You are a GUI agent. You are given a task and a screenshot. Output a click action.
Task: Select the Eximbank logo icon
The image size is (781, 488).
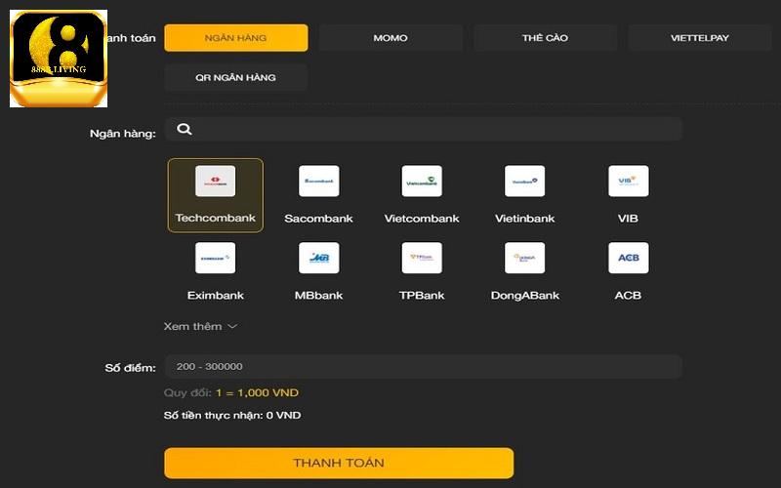(x=215, y=259)
